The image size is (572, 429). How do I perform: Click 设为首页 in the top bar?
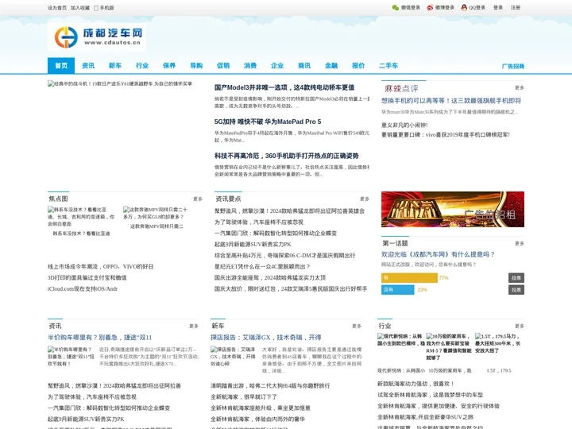pos(57,8)
